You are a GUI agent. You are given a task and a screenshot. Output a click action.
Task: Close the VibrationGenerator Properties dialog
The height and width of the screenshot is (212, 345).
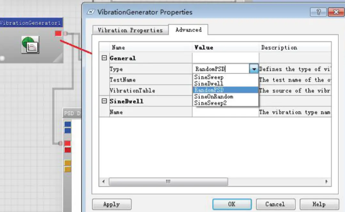coord(331,12)
